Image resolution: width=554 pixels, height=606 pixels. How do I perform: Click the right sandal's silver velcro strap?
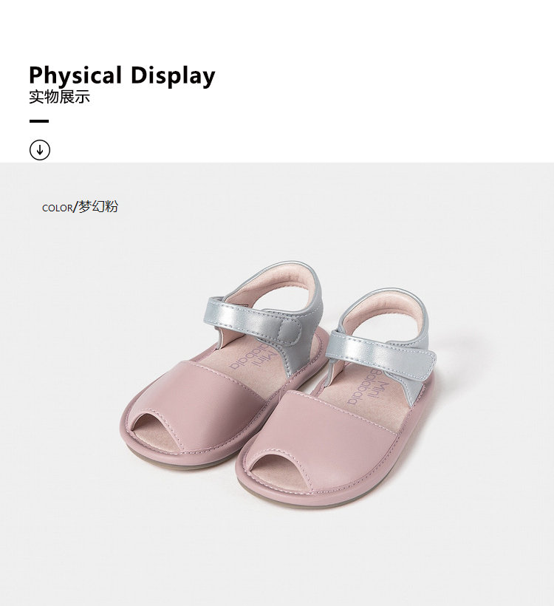380,352
